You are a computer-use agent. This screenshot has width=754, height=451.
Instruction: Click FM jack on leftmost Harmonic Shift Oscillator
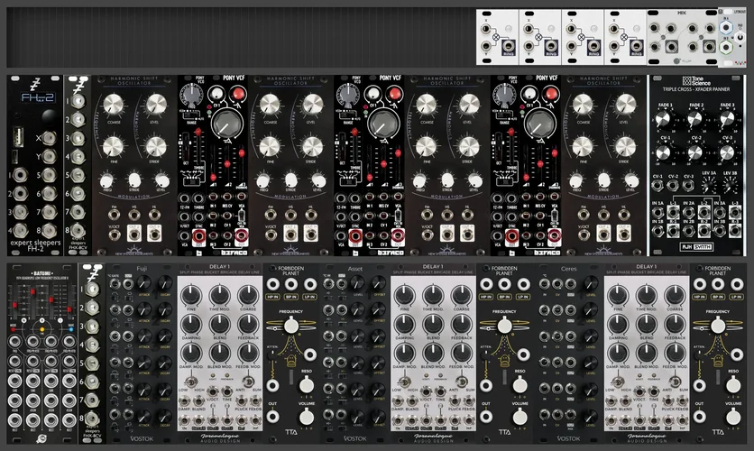(114, 215)
